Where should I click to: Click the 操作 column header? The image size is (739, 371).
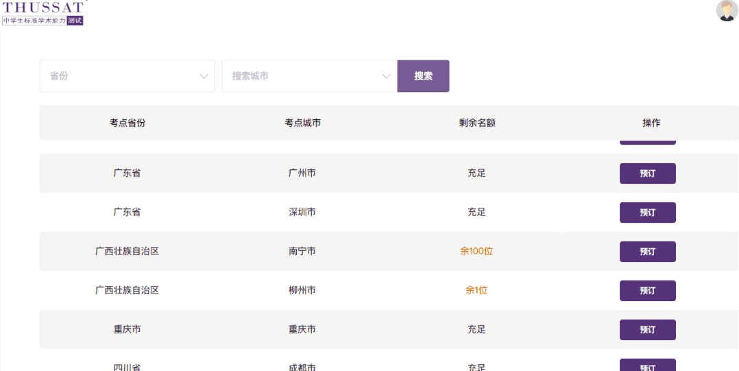coord(651,123)
